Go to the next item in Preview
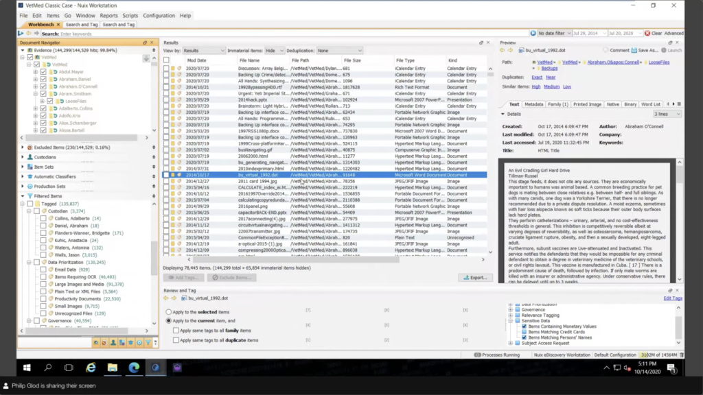The height and width of the screenshot is (395, 703). (510, 50)
